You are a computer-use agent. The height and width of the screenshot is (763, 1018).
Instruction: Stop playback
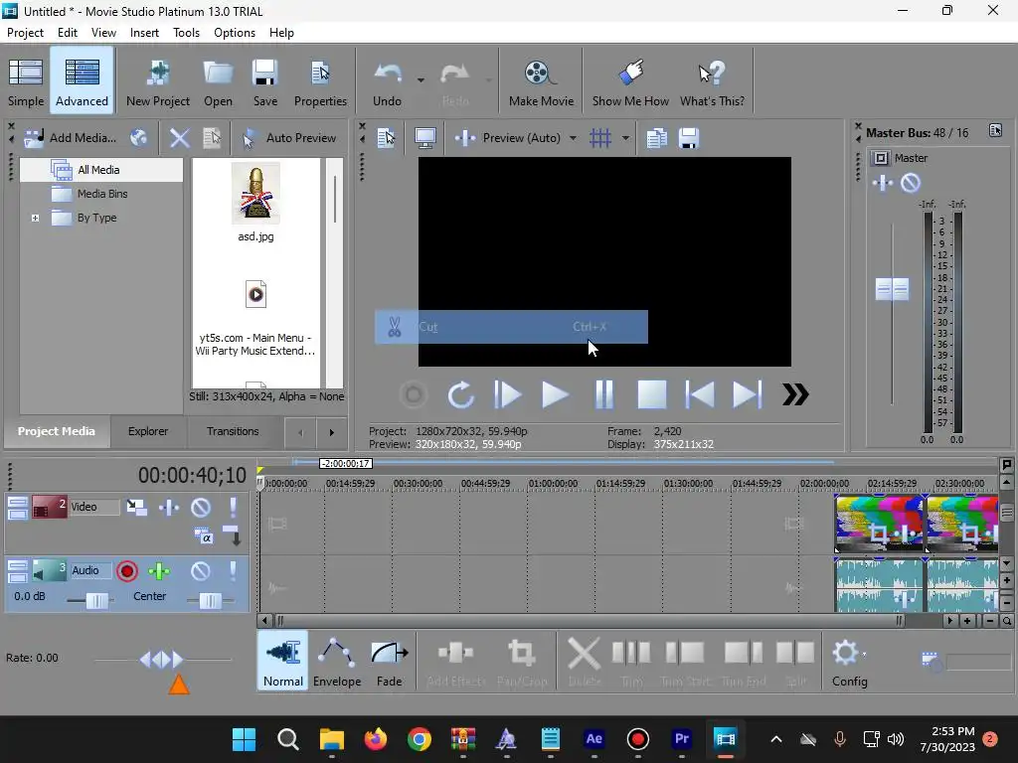click(652, 394)
